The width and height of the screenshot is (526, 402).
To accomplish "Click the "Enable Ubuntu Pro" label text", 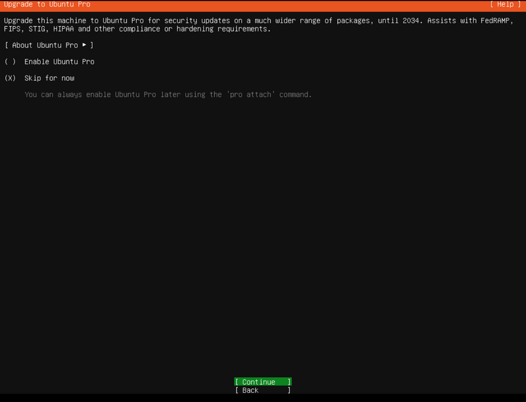I will point(59,62).
